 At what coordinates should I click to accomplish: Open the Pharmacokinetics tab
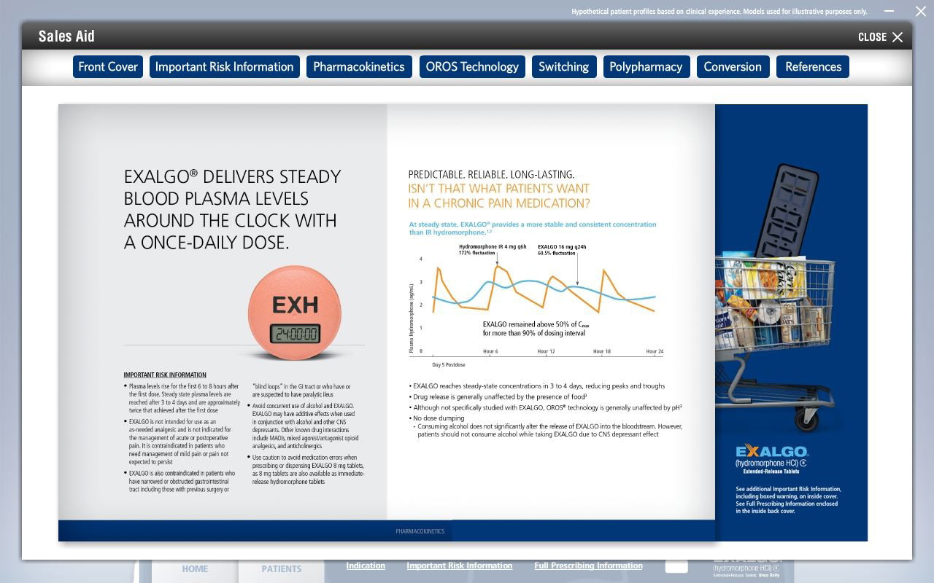coord(359,66)
